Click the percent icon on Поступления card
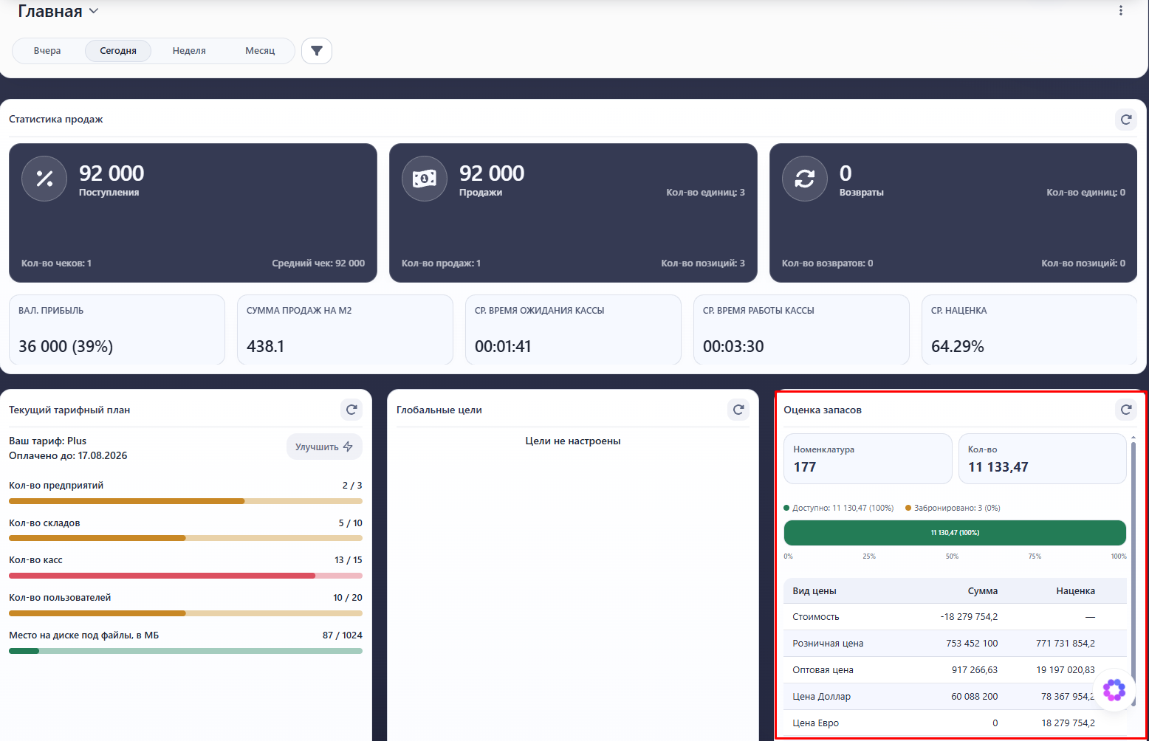This screenshot has height=741, width=1149. click(44, 179)
